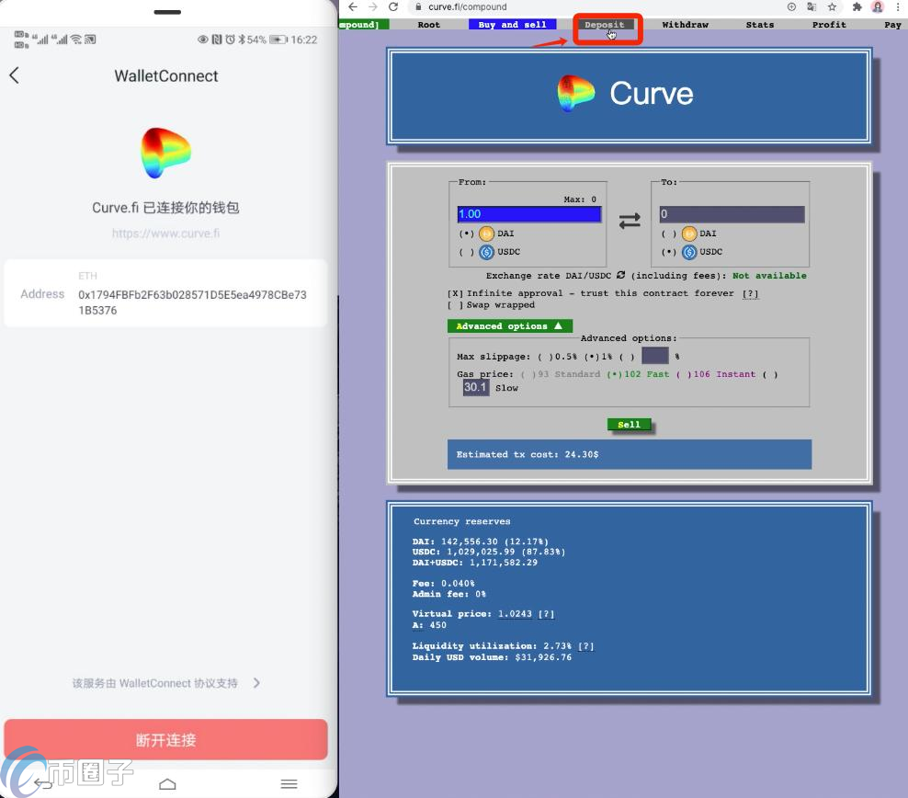Open the browser extensions puzzle icon
Screen dimensions: 908x798
point(857,7)
